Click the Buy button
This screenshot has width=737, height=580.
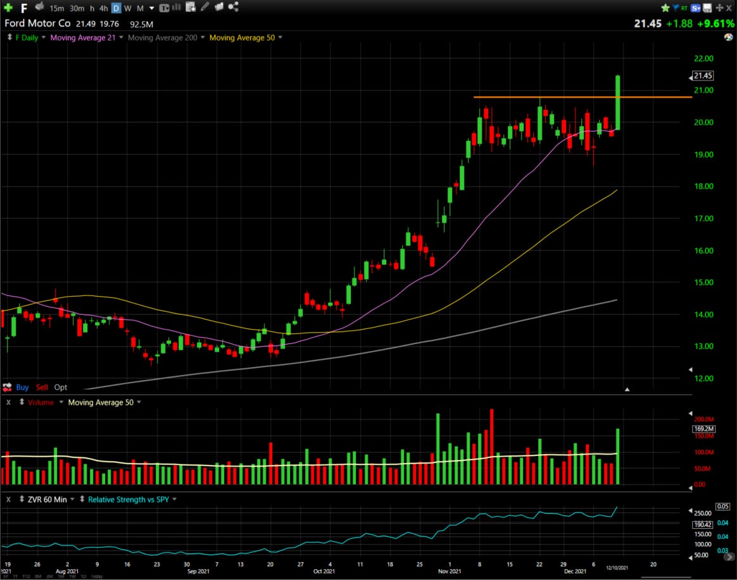pos(22,388)
